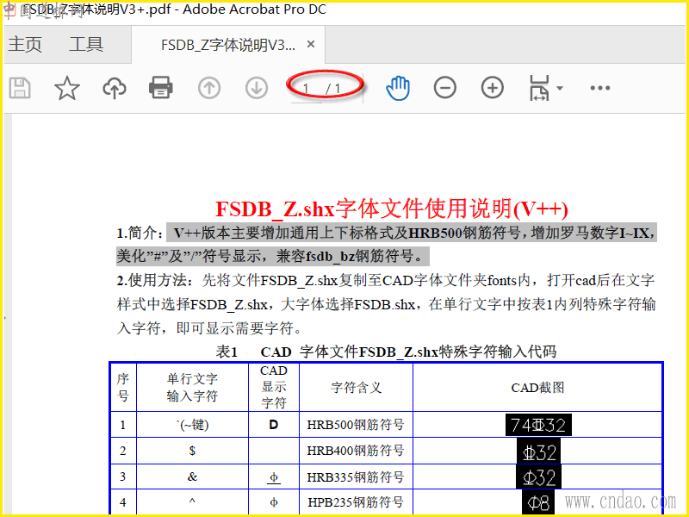The width and height of the screenshot is (689, 517).
Task: Click the & input character cell
Action: tap(192, 477)
